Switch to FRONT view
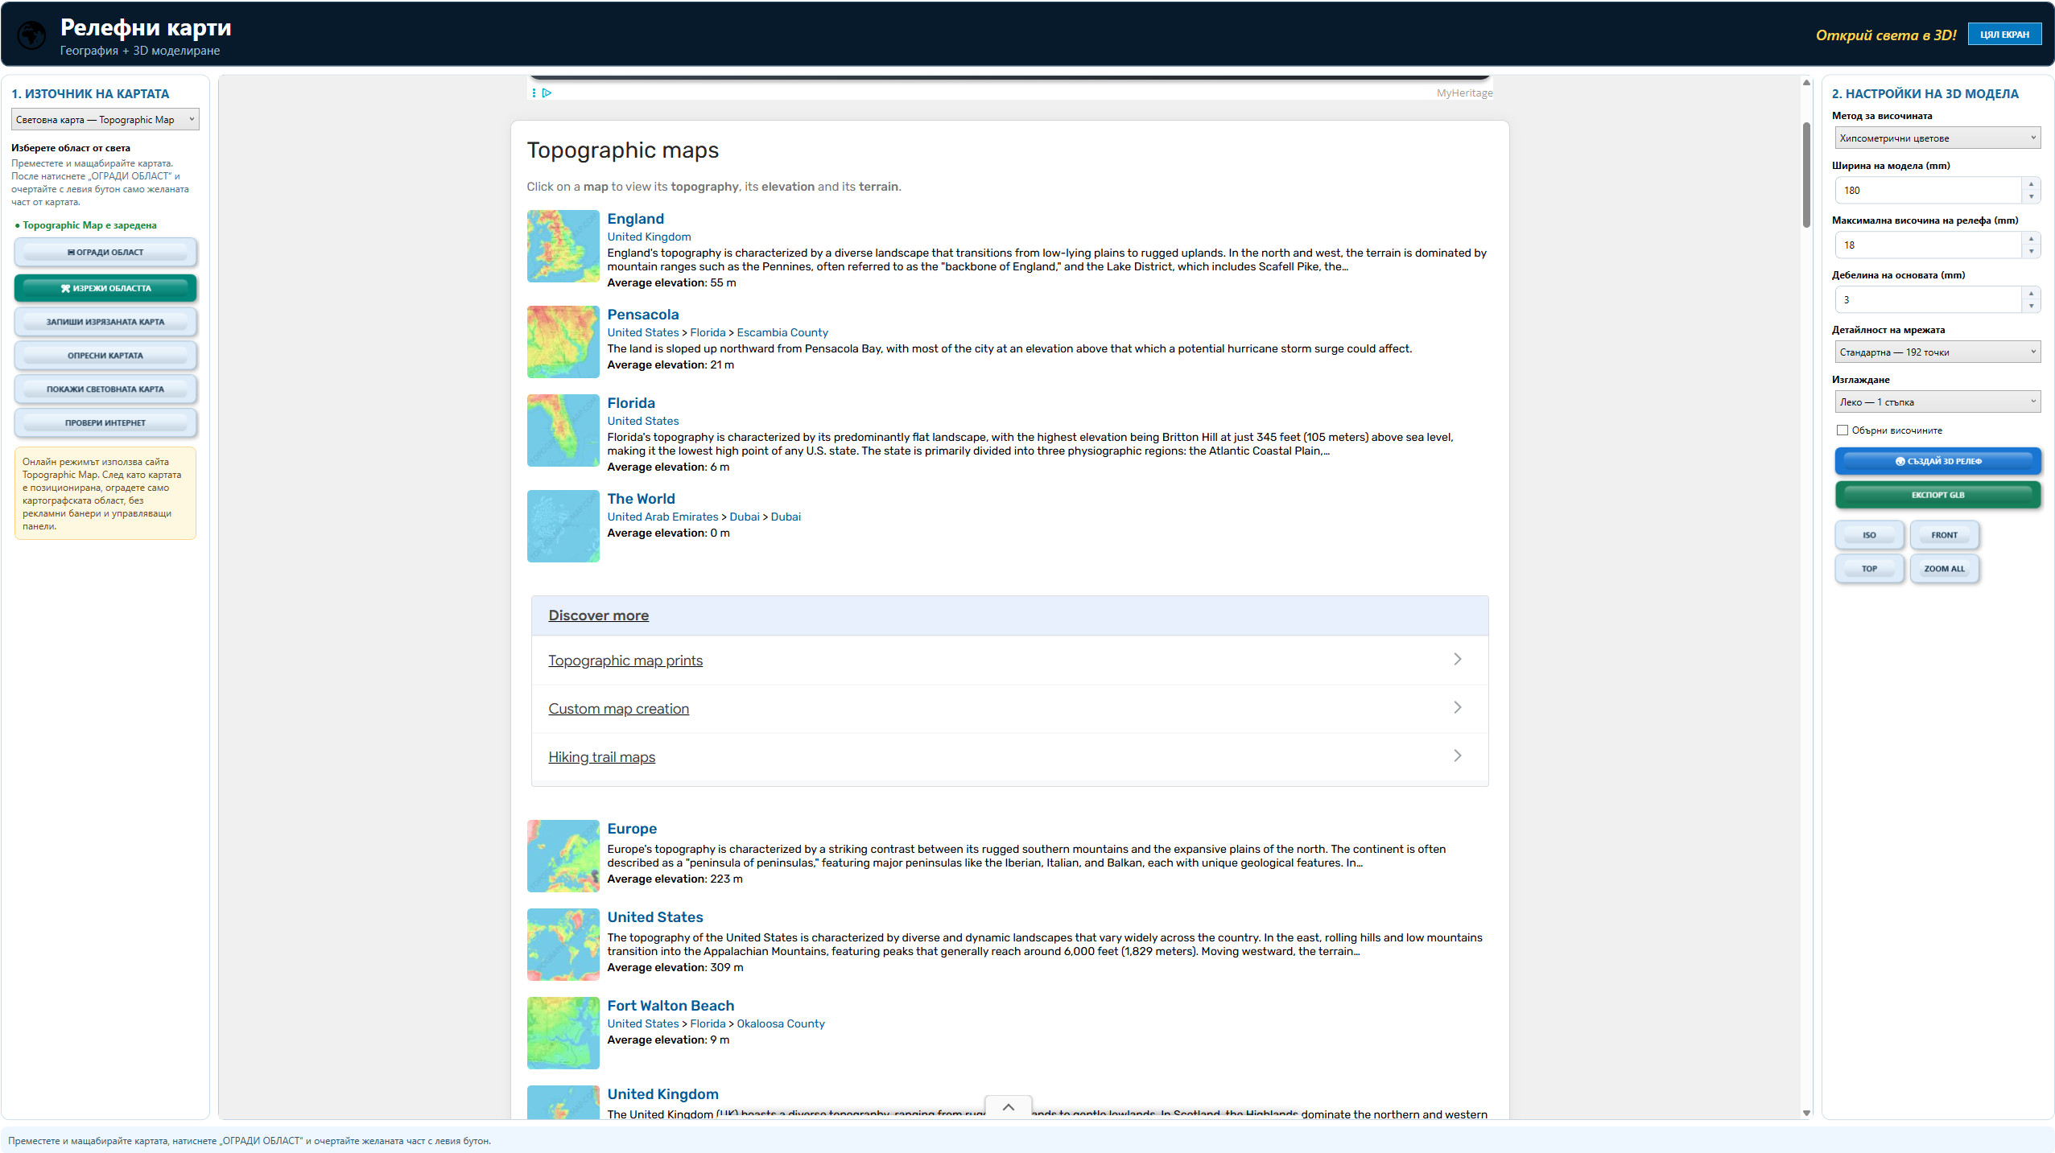The height and width of the screenshot is (1153, 2055). pos(1944,535)
